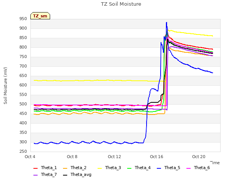Click the 300 y-axis tick label

pyautogui.click(x=23, y=142)
